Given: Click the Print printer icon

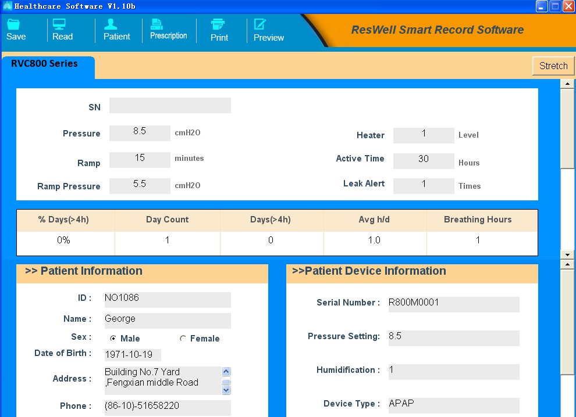Looking at the screenshot, I should tap(218, 24).
